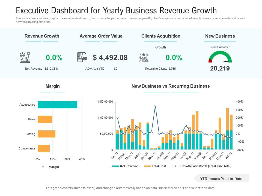Click the Margin legend label
262x196 pixels.
pos(54,167)
